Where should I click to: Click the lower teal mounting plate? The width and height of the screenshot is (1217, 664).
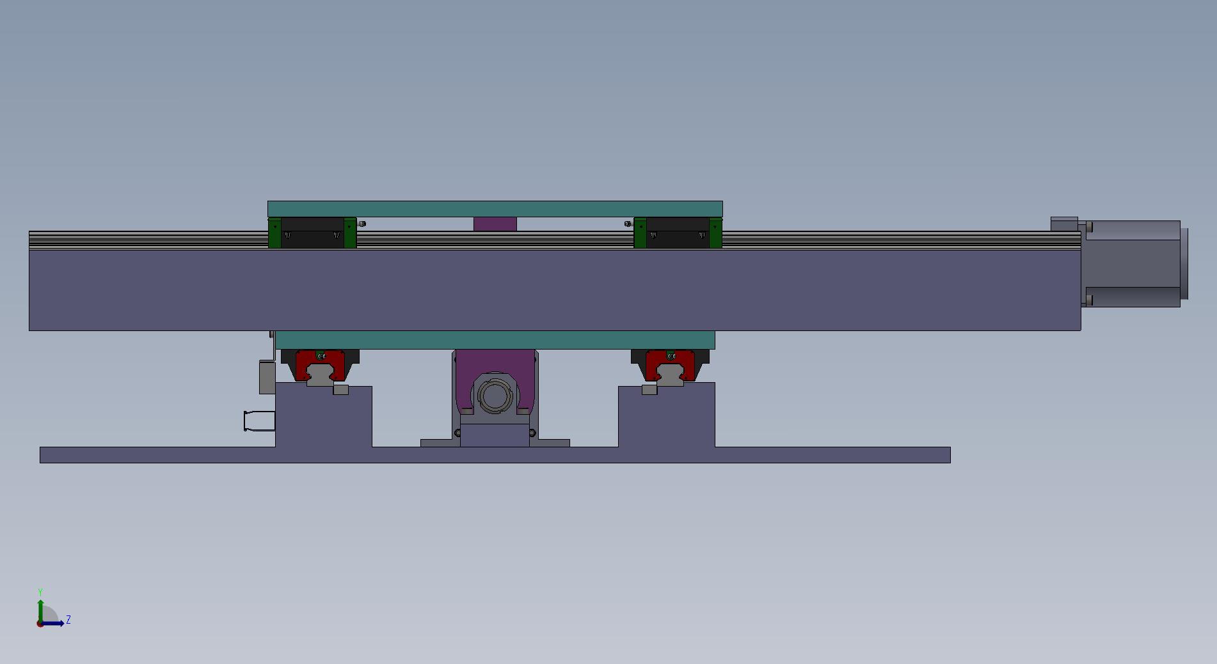click(x=495, y=340)
